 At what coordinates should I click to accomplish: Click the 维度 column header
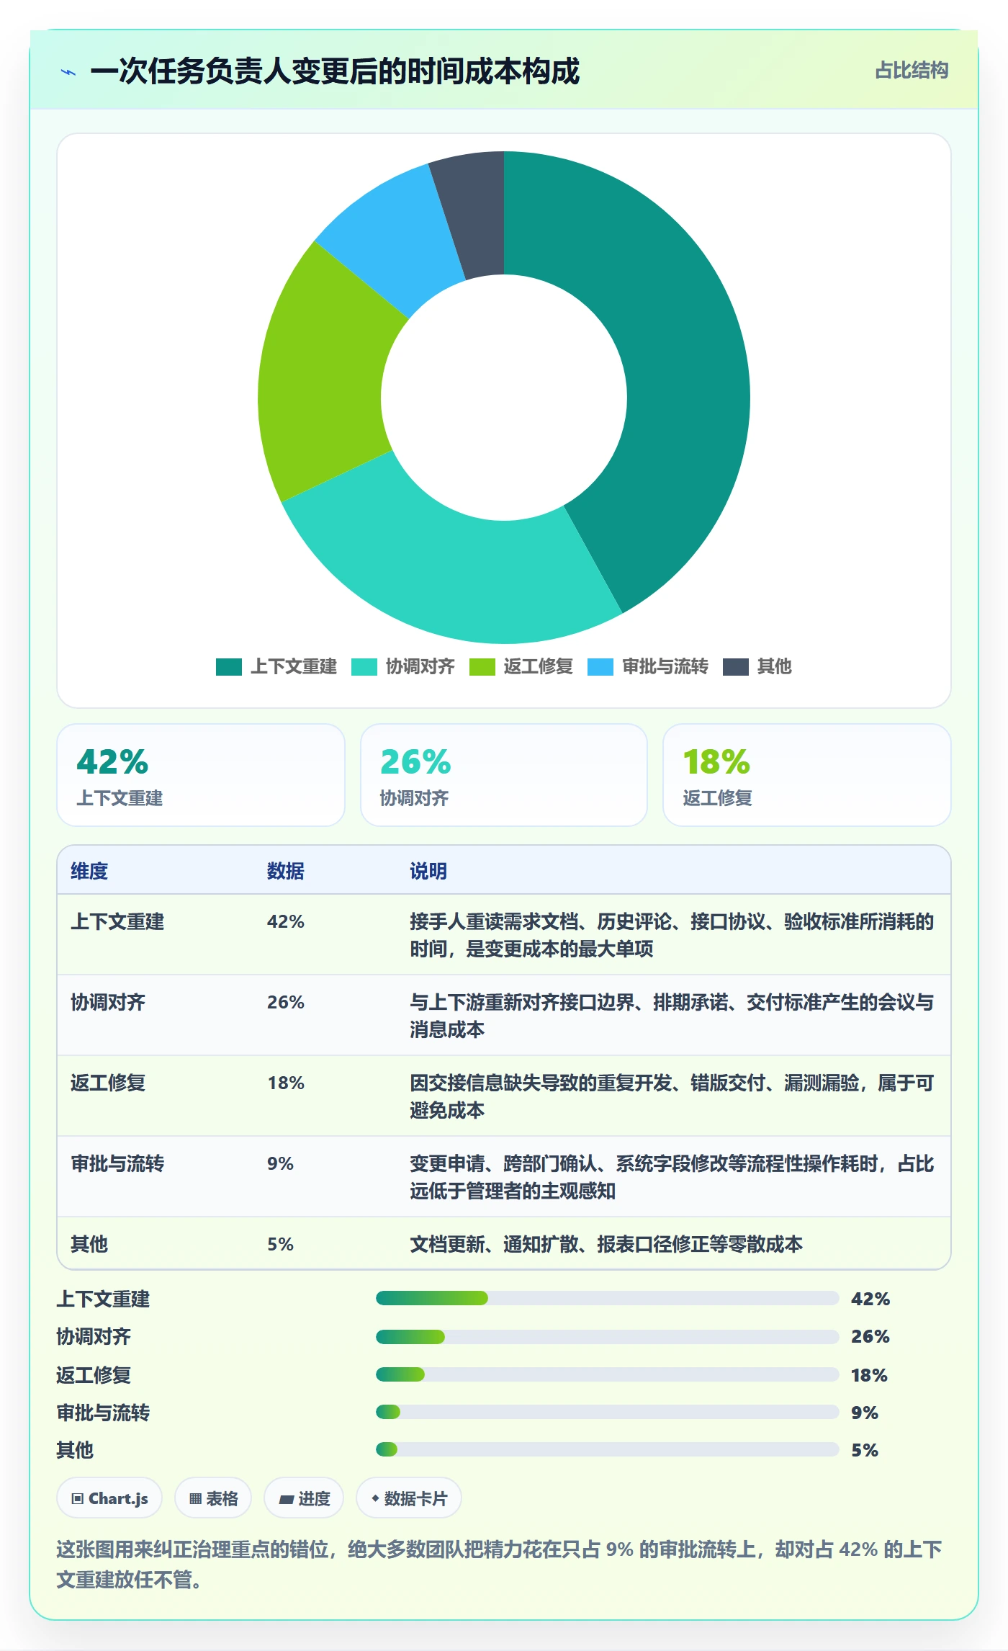89,871
